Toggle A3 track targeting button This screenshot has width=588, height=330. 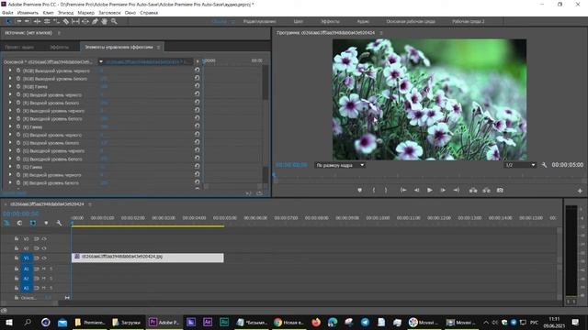(27, 288)
